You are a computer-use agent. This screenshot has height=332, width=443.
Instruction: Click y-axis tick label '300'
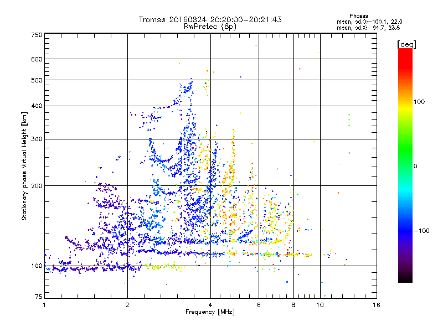[x=37, y=139]
